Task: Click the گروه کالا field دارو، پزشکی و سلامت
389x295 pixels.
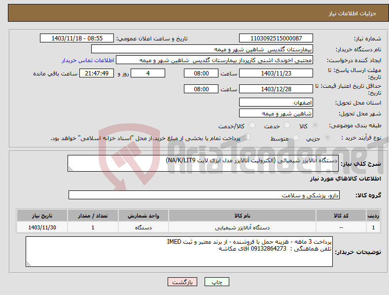Action: click(x=204, y=195)
